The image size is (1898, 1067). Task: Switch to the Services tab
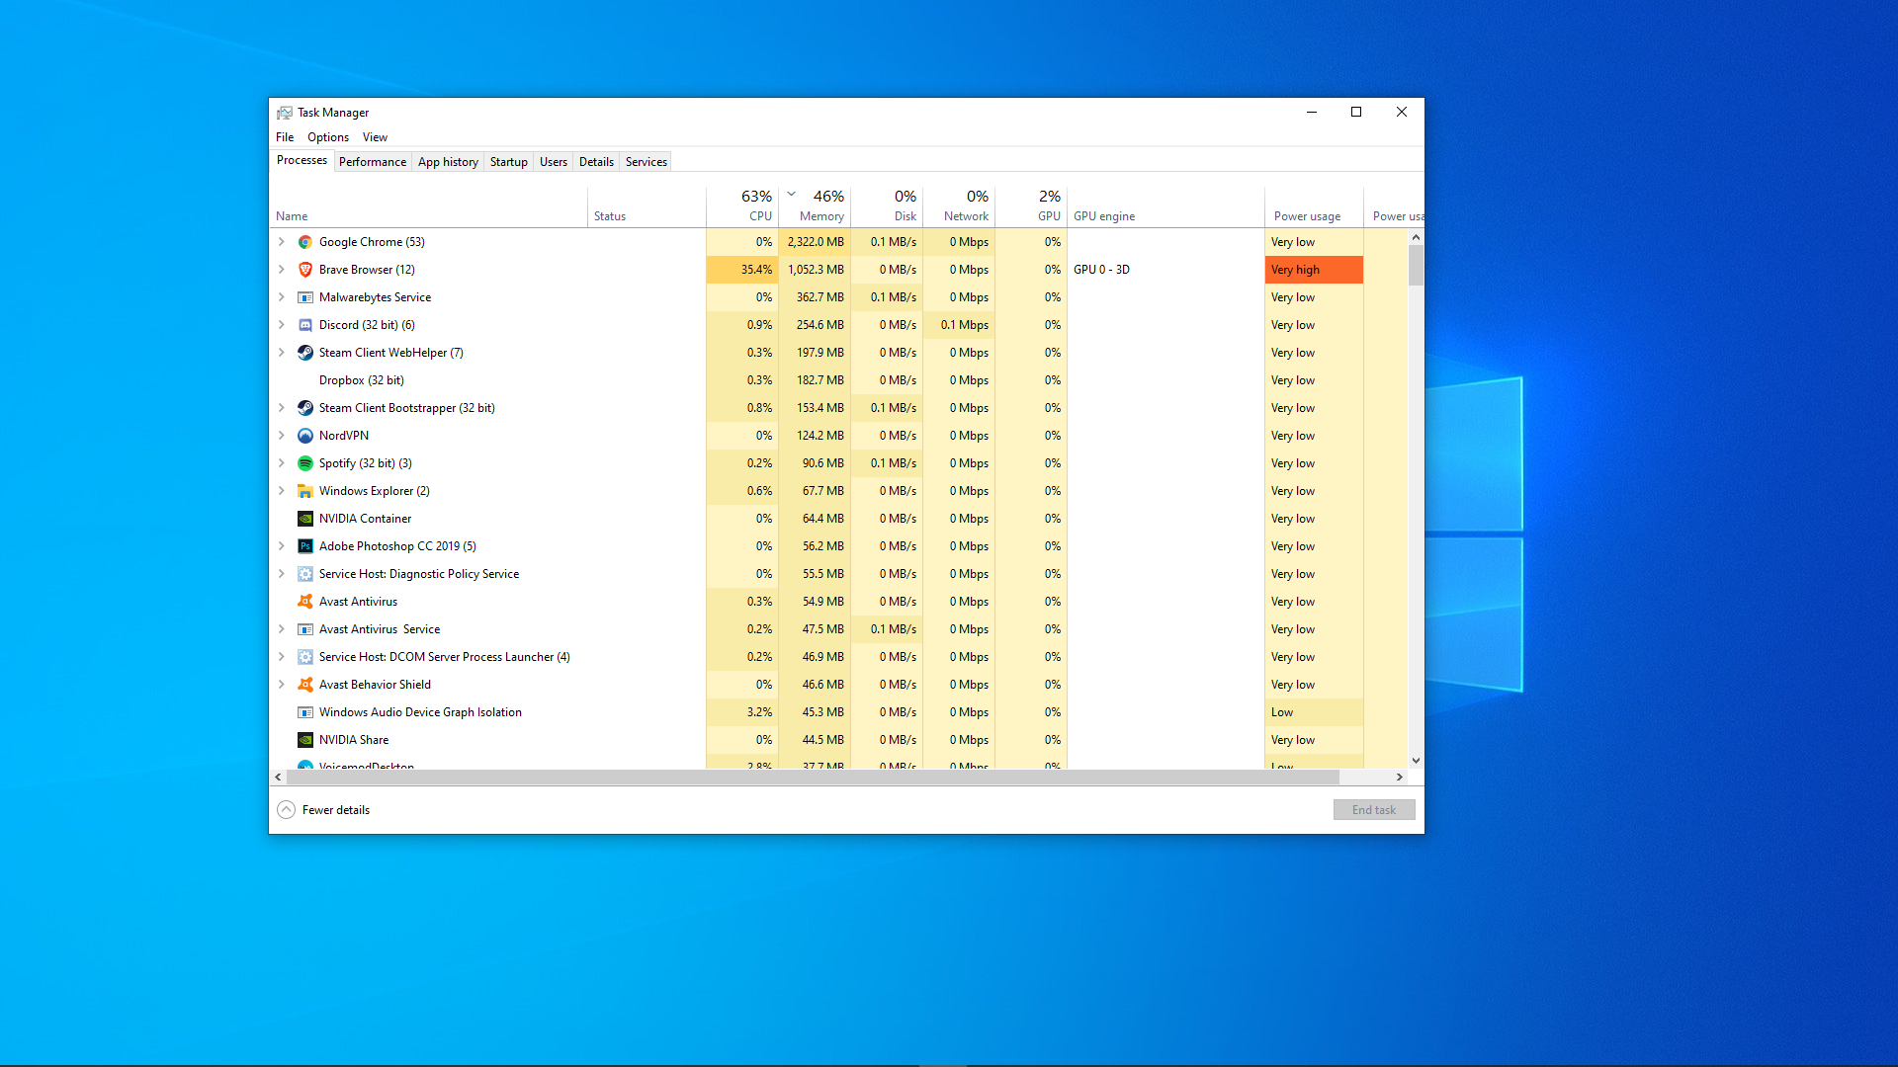pos(647,162)
